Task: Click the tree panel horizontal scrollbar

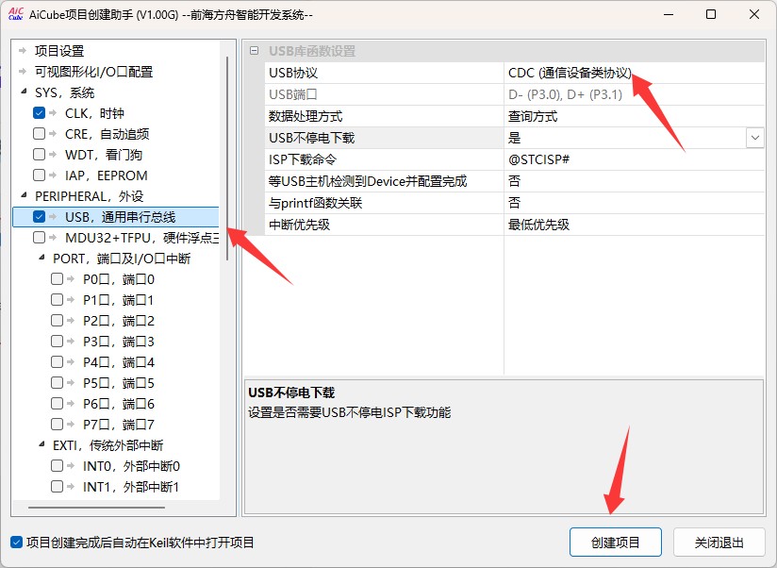Action: [x=96, y=507]
